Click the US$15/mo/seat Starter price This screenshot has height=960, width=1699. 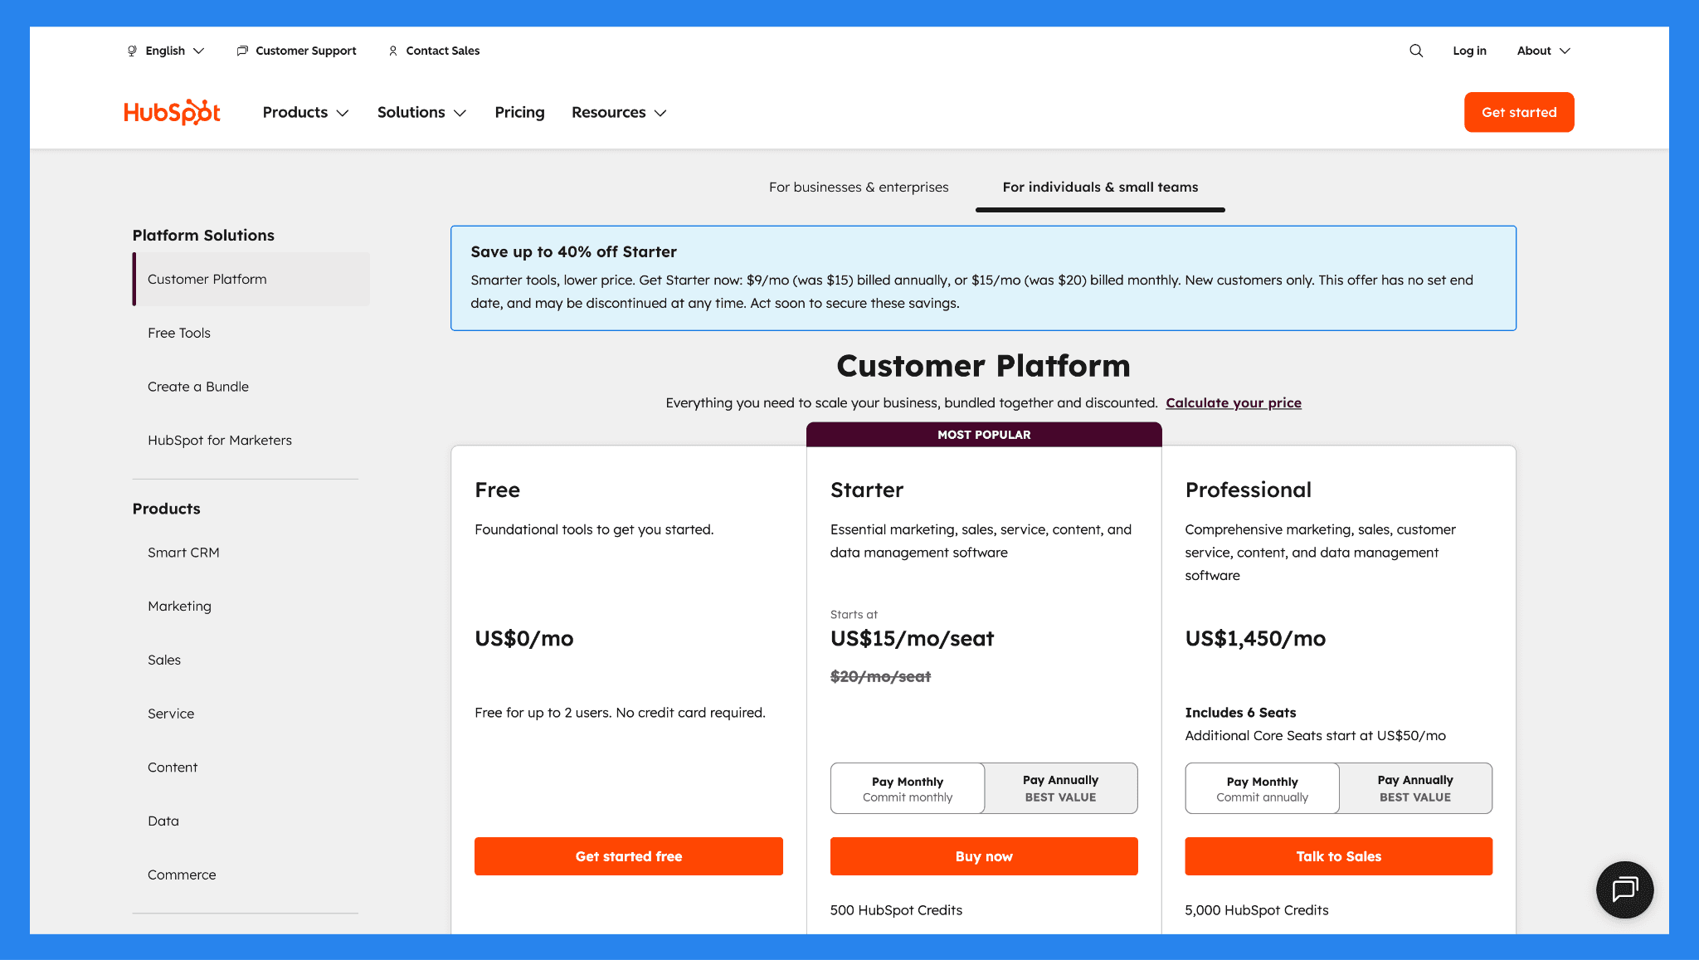(x=912, y=638)
